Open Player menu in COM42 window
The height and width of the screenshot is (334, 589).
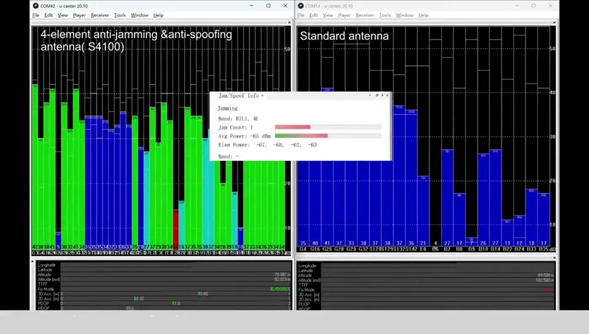point(79,15)
